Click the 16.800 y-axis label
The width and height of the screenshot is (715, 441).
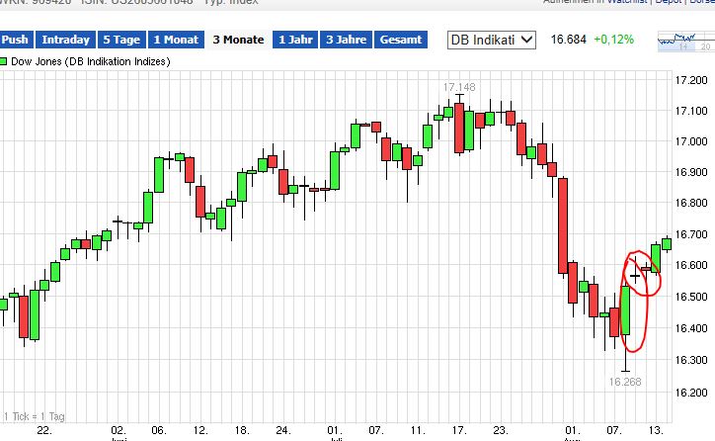coord(691,203)
